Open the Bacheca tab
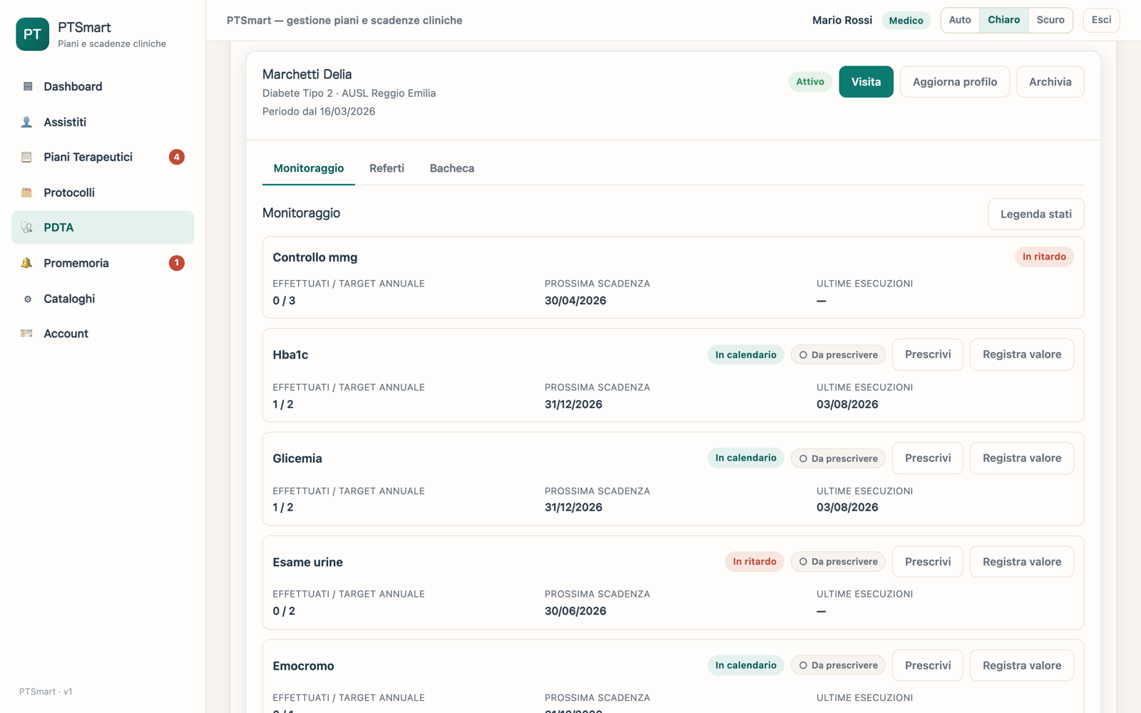 [452, 168]
